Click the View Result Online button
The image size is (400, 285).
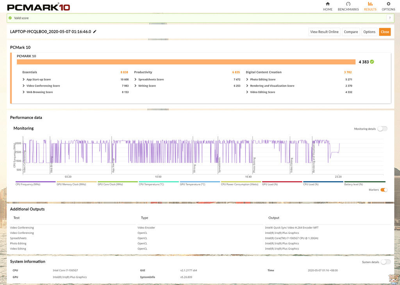(x=324, y=32)
